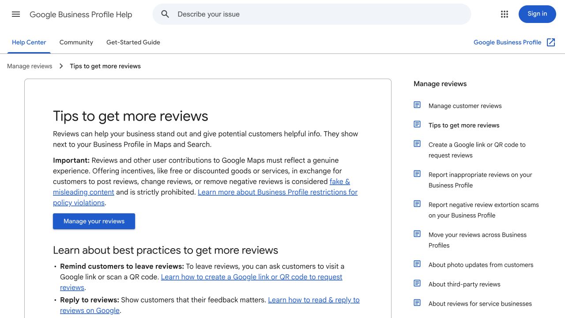The width and height of the screenshot is (565, 318).
Task: Click article icon beside Report inappropriate reviews
Action: (417, 174)
